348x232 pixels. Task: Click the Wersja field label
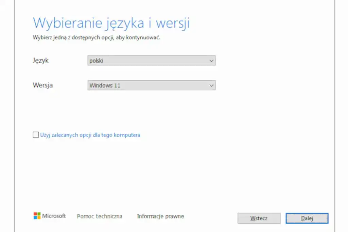tap(42, 85)
